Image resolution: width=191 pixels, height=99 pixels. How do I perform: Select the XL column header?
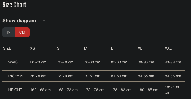pos(149,48)
